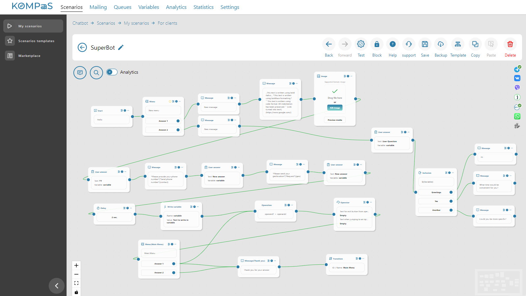
Task: Open the search magnifier button
Action: click(x=96, y=72)
